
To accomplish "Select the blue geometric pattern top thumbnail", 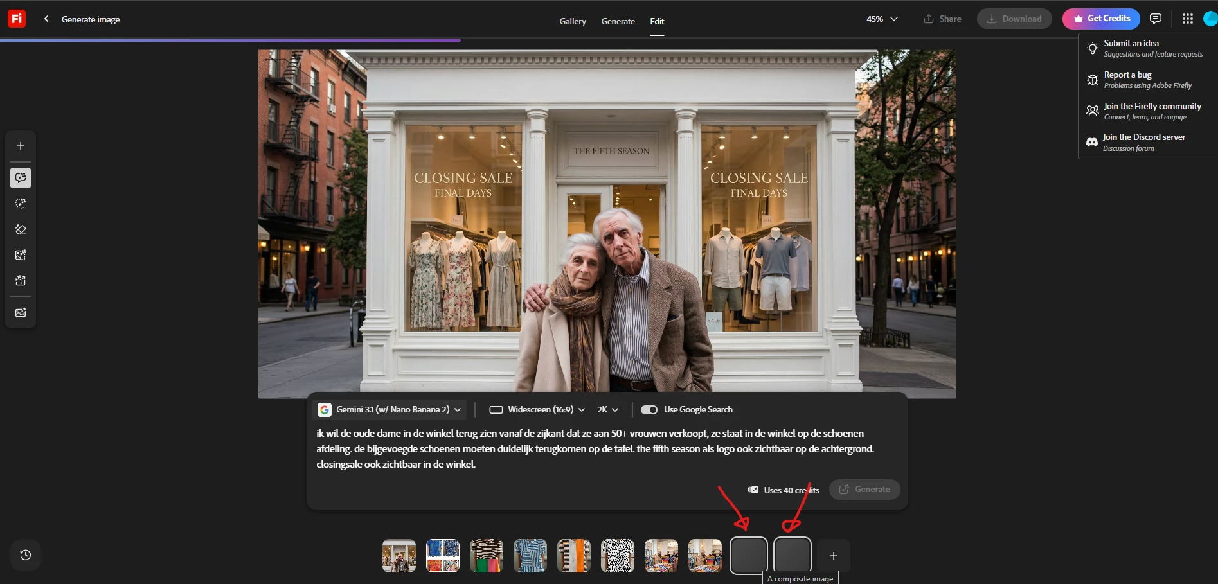I will click(x=530, y=556).
